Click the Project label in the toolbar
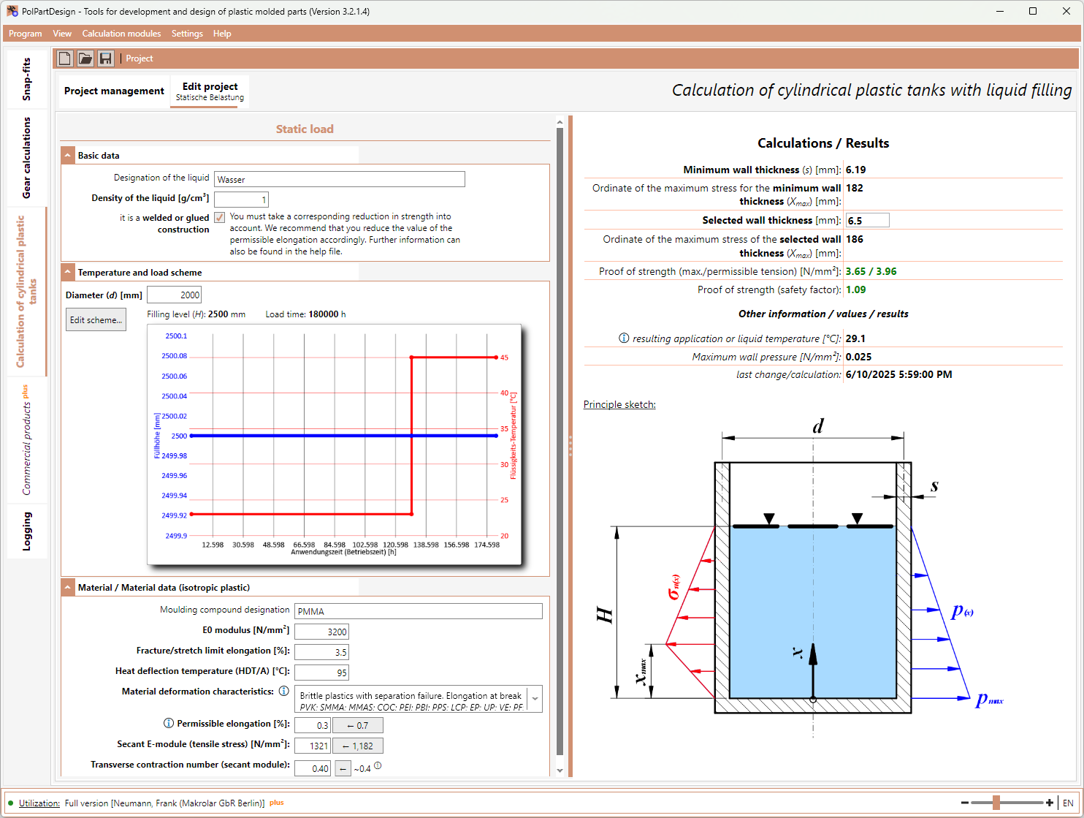This screenshot has width=1084, height=818. (x=140, y=58)
